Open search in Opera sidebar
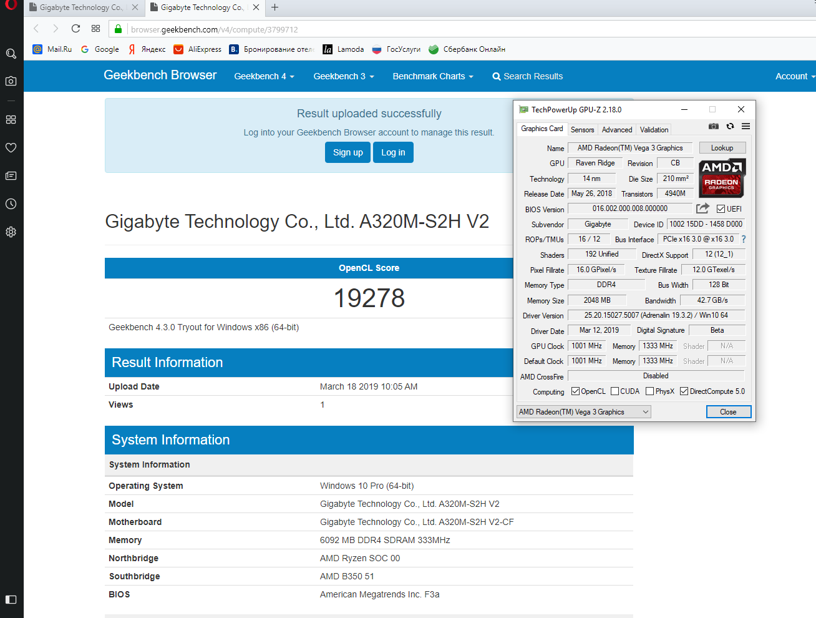The width and height of the screenshot is (816, 618). click(x=11, y=54)
